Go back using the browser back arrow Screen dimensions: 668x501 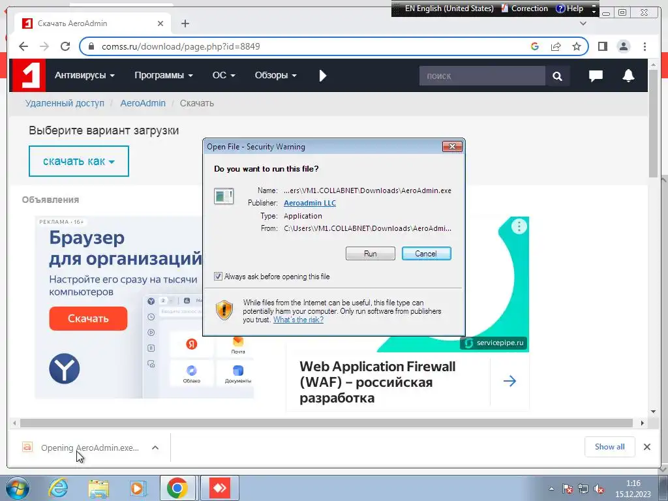point(23,46)
